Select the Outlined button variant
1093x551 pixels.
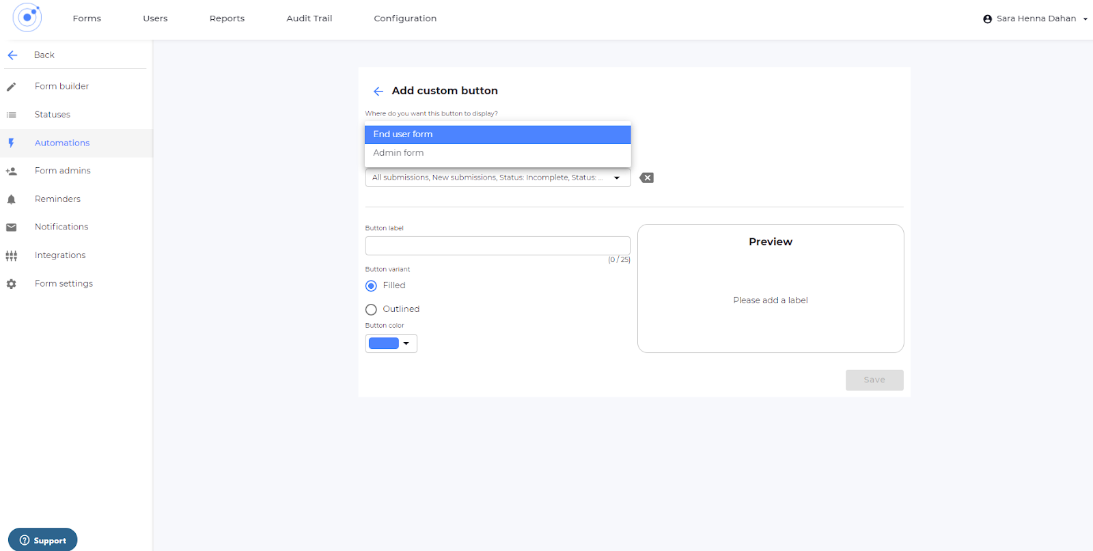click(x=371, y=310)
